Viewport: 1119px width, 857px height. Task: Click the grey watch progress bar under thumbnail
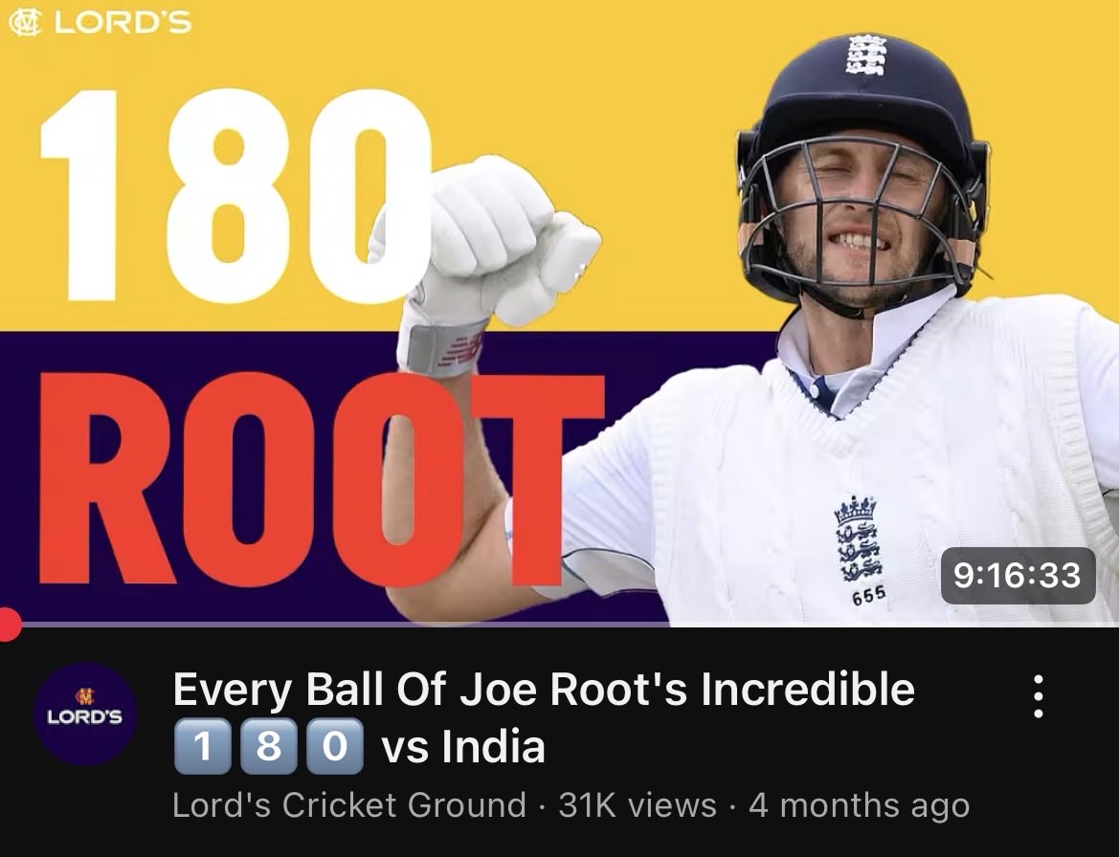pos(559,625)
